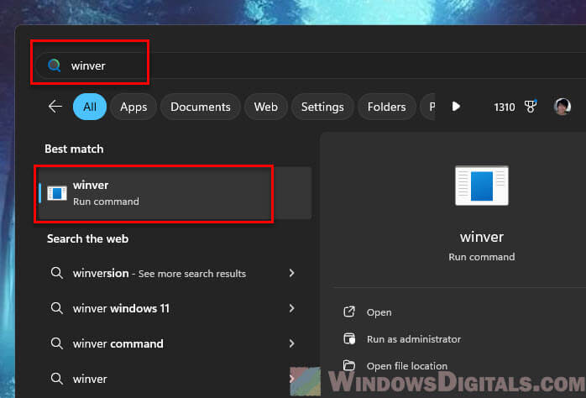Go back using the left arrow
This screenshot has height=398, width=586.
pos(55,107)
